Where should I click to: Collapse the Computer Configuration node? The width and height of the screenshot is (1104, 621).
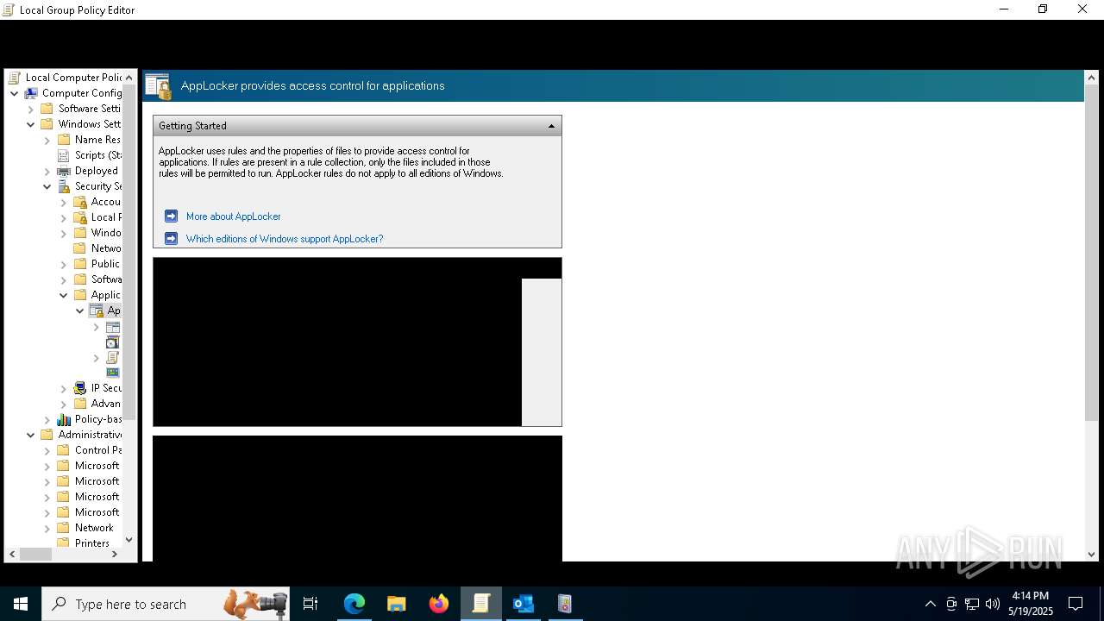15,93
